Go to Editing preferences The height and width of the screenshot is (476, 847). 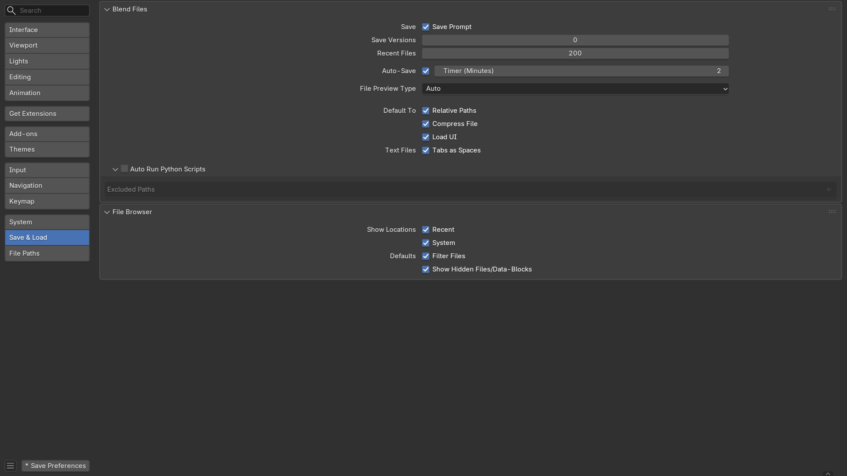coord(47,77)
